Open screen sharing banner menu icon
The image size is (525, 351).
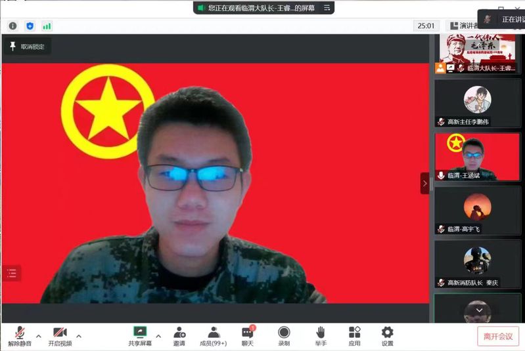tap(327, 8)
